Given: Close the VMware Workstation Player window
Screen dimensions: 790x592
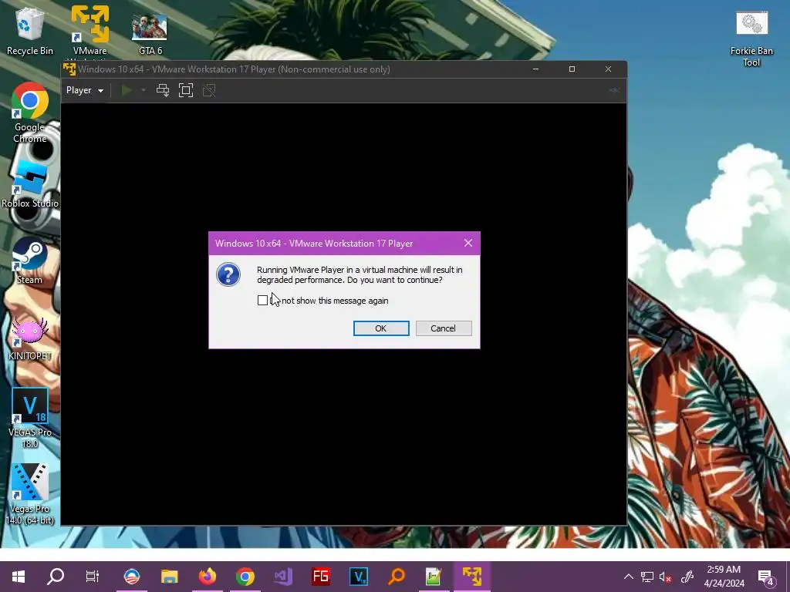Looking at the screenshot, I should point(608,69).
